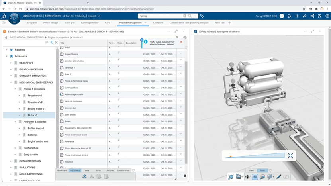Screen dimensions: 331x186
Task: Expand the Favorites node
Action: (6, 50)
